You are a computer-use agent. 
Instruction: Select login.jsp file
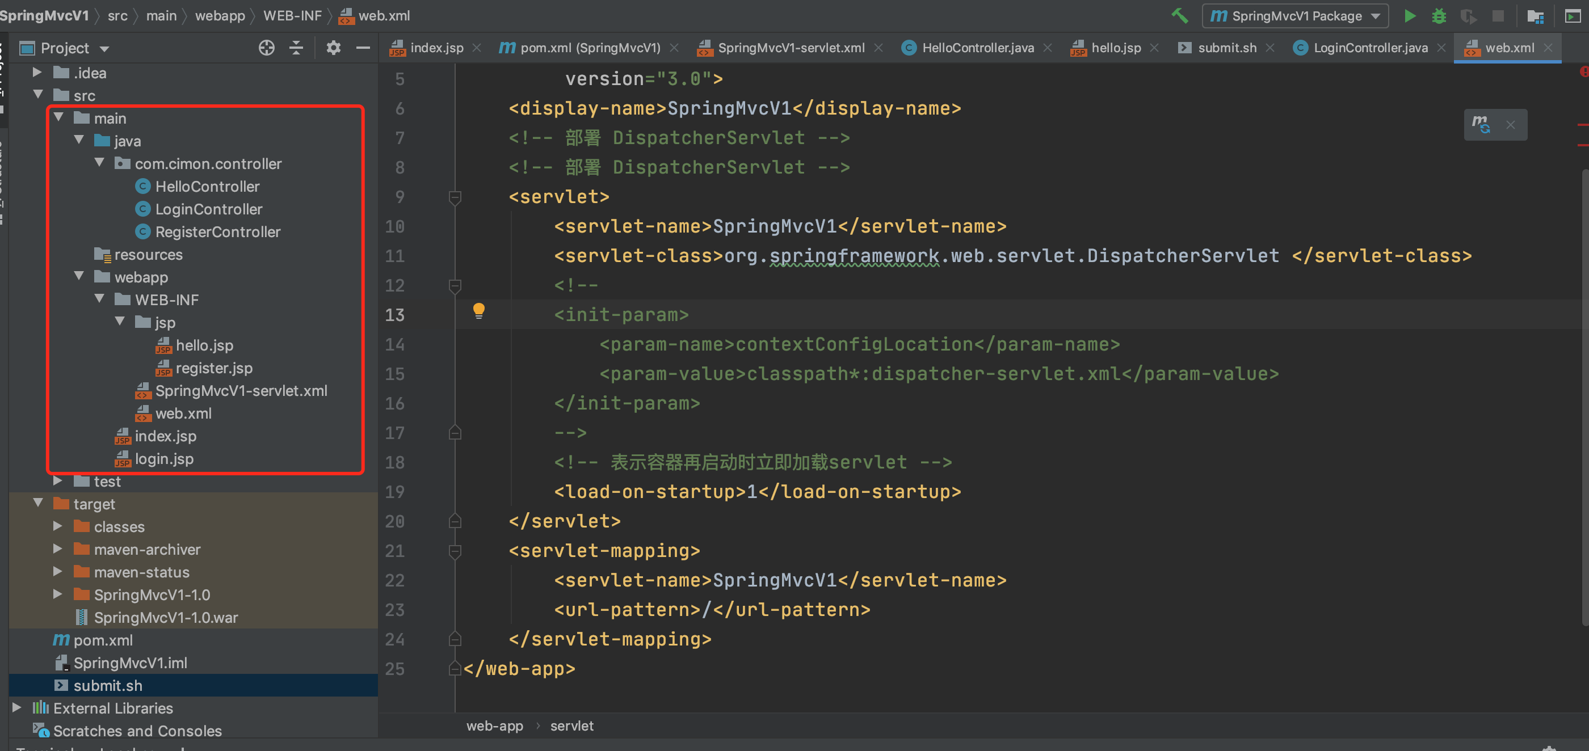pos(164,459)
